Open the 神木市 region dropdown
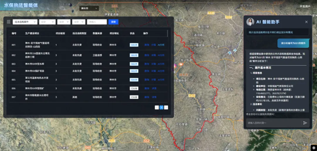The height and width of the screenshot is (151, 317). [x=89, y=8]
